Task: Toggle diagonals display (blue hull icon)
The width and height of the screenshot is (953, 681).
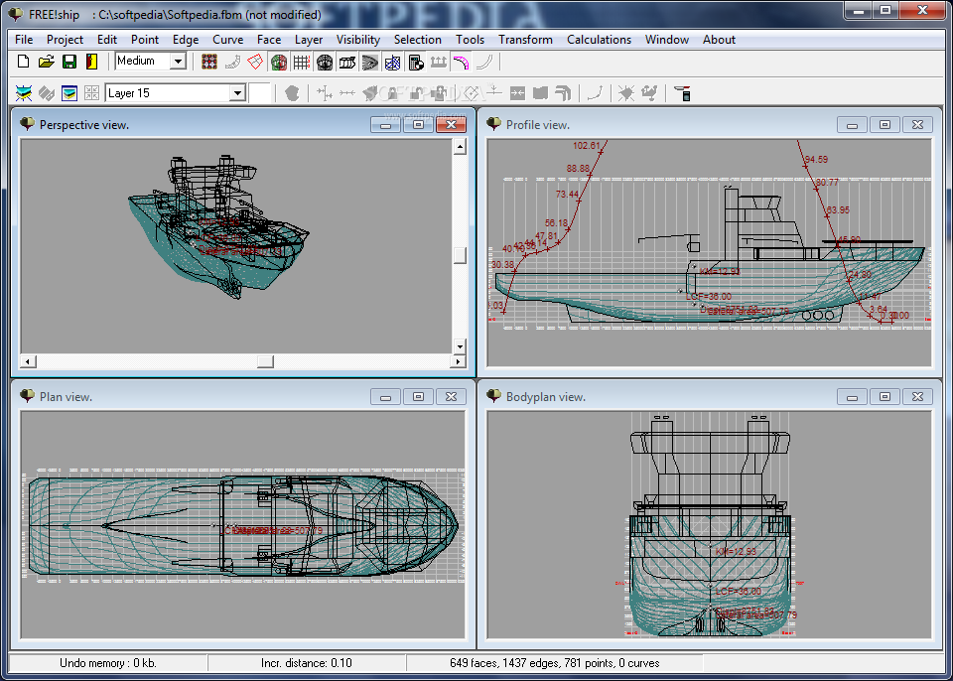Action: [393, 62]
